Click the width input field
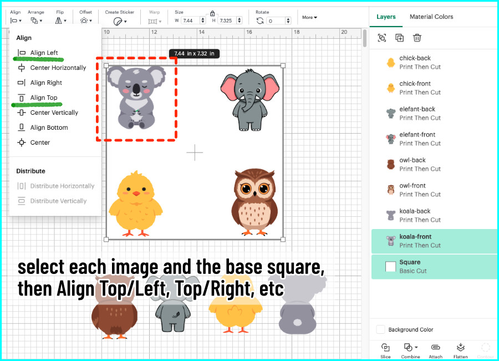 (x=190, y=21)
